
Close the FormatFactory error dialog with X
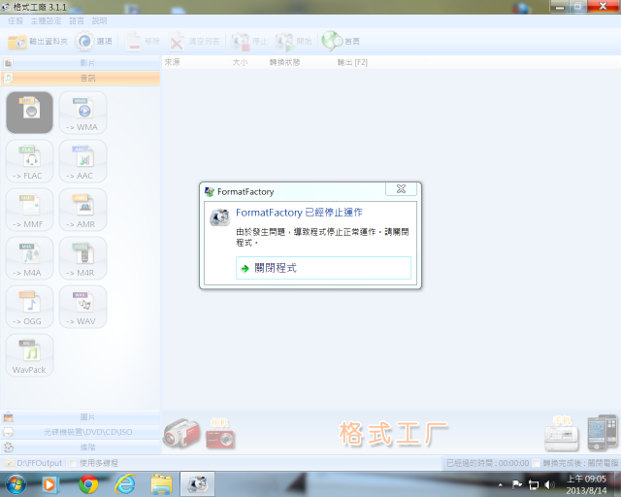click(401, 189)
